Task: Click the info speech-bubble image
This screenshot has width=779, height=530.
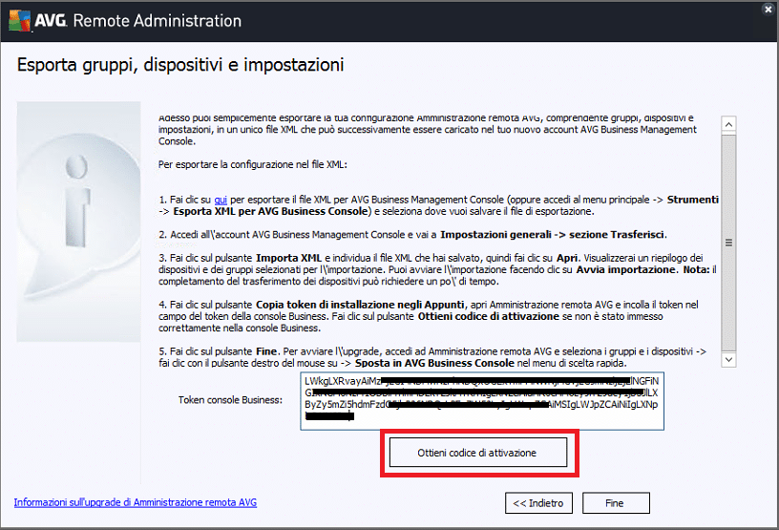Action: (x=78, y=222)
